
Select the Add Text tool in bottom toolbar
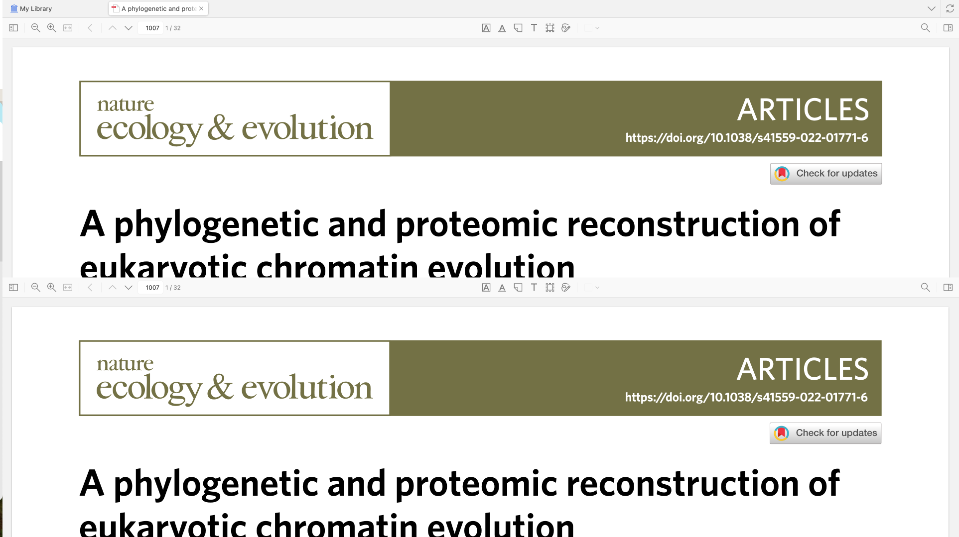(x=534, y=287)
